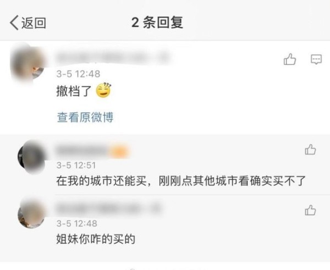Tap the 2 条回复 page title
330x270 pixels.
157,23
